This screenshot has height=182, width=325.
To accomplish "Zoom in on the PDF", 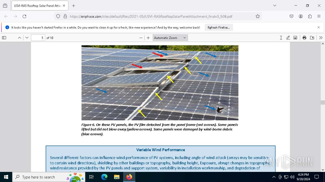I will pyautogui.click(x=148, y=38).
